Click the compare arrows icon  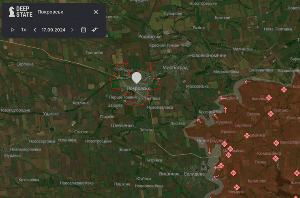click(94, 30)
